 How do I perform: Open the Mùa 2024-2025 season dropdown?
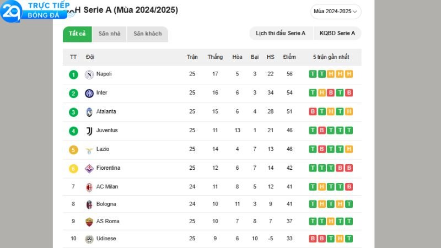[x=336, y=12]
